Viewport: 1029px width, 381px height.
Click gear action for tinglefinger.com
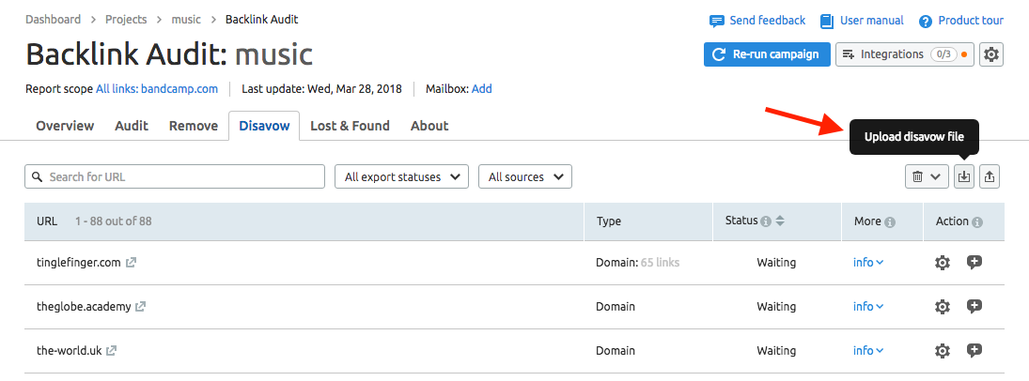pos(943,263)
